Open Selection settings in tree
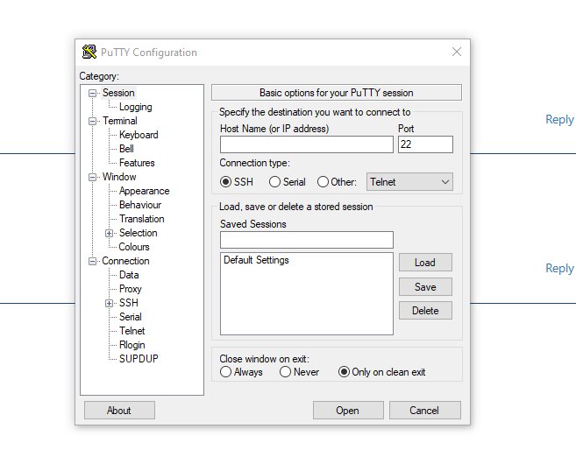The height and width of the screenshot is (464, 576). point(139,233)
